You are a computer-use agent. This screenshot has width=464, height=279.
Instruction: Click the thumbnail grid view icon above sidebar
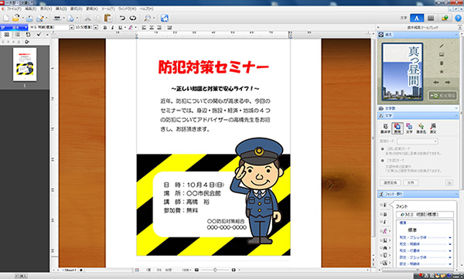point(7,35)
